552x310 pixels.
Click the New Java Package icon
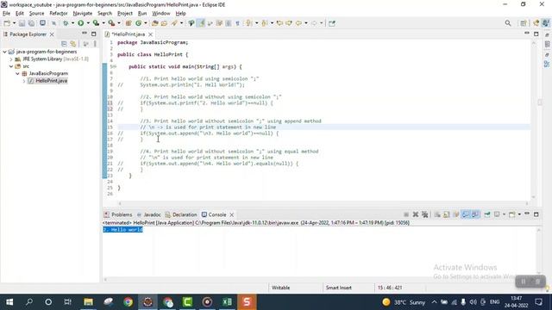pyautogui.click(x=129, y=23)
